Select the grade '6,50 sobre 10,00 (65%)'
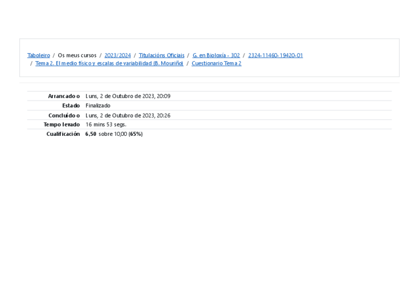 (x=114, y=134)
